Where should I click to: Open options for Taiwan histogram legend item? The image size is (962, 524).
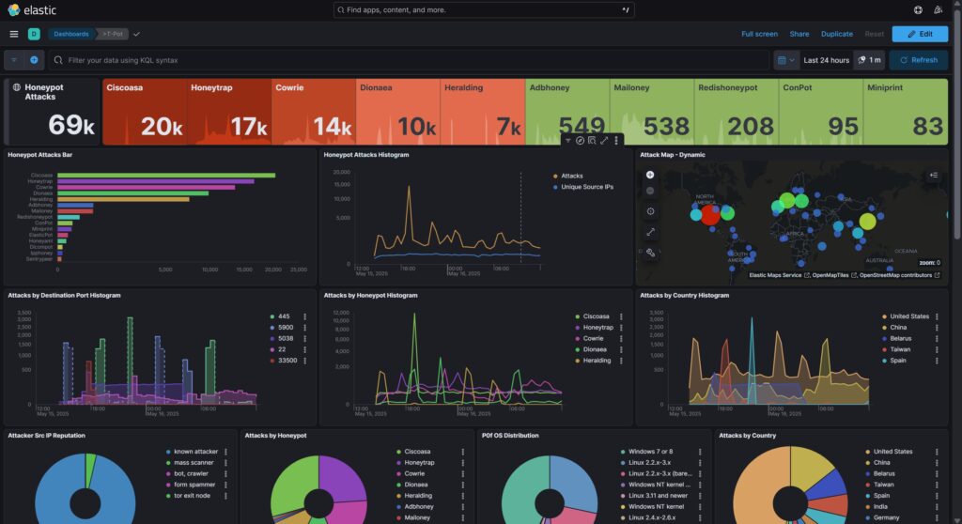click(937, 349)
